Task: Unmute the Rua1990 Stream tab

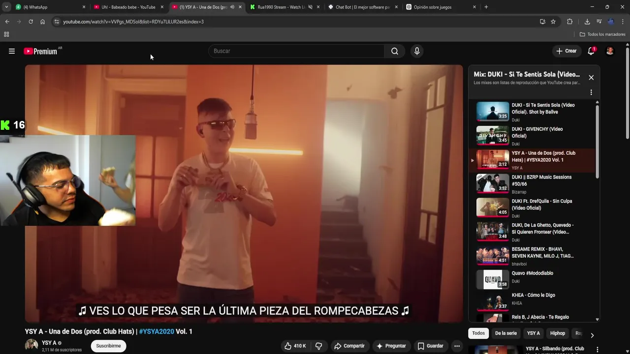Action: pyautogui.click(x=310, y=7)
